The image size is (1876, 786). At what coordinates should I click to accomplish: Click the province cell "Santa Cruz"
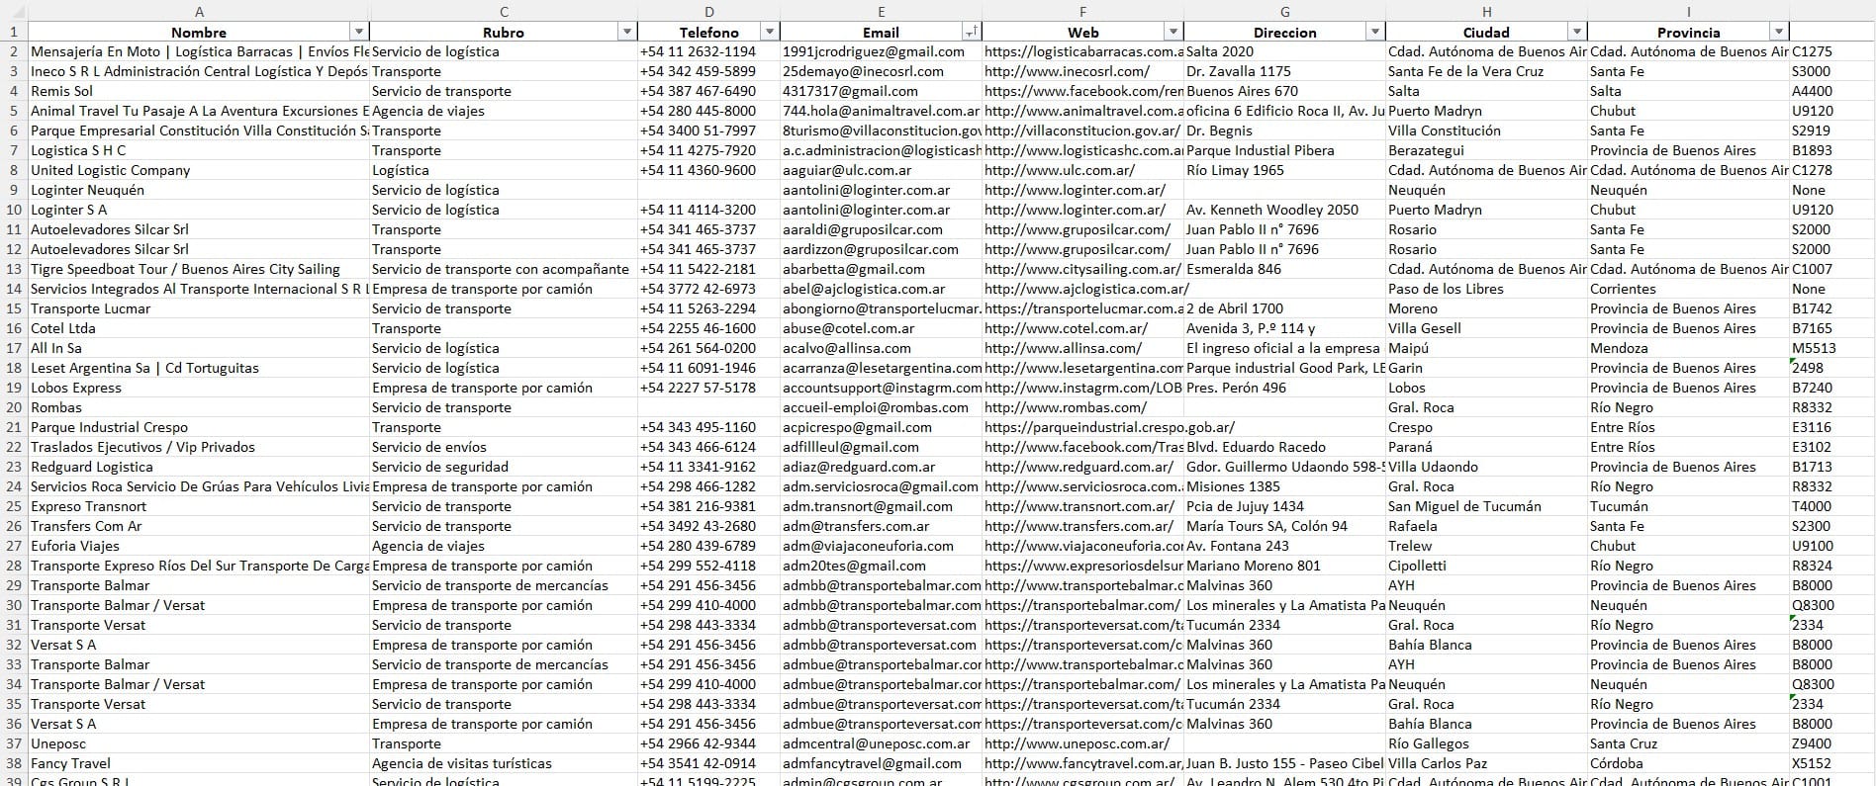click(x=1688, y=743)
